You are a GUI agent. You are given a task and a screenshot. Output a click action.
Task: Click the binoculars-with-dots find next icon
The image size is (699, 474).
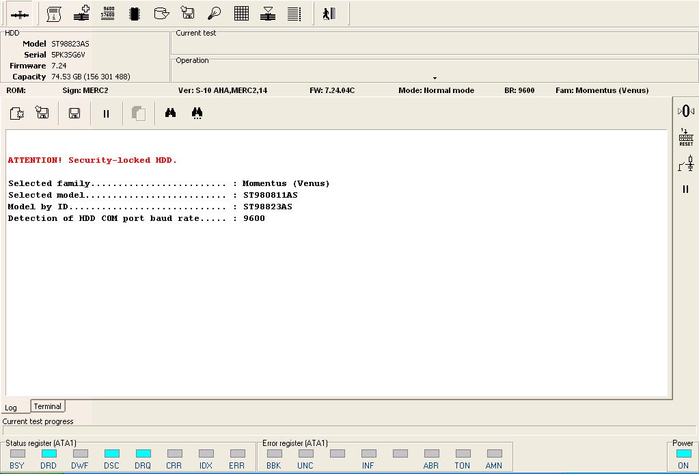point(197,114)
